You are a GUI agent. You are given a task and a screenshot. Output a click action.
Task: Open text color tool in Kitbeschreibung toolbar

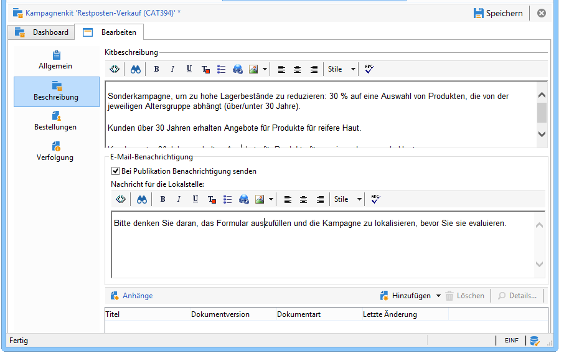[x=206, y=69]
